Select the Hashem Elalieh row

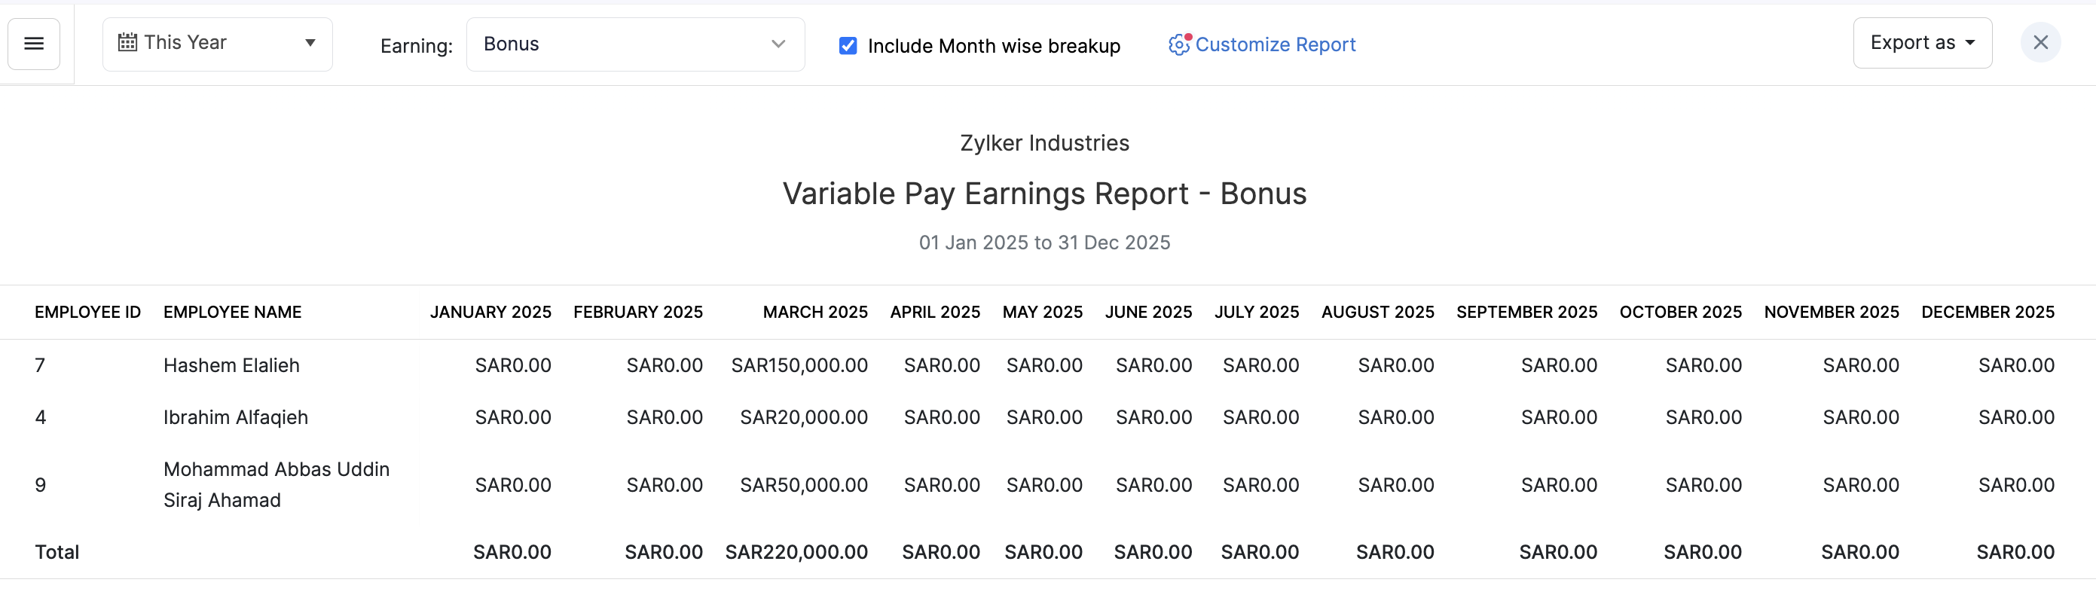pos(231,366)
